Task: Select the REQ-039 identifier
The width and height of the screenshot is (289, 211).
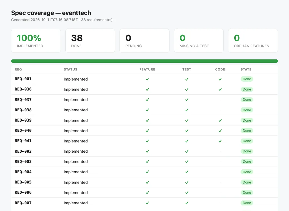Action: click(23, 120)
